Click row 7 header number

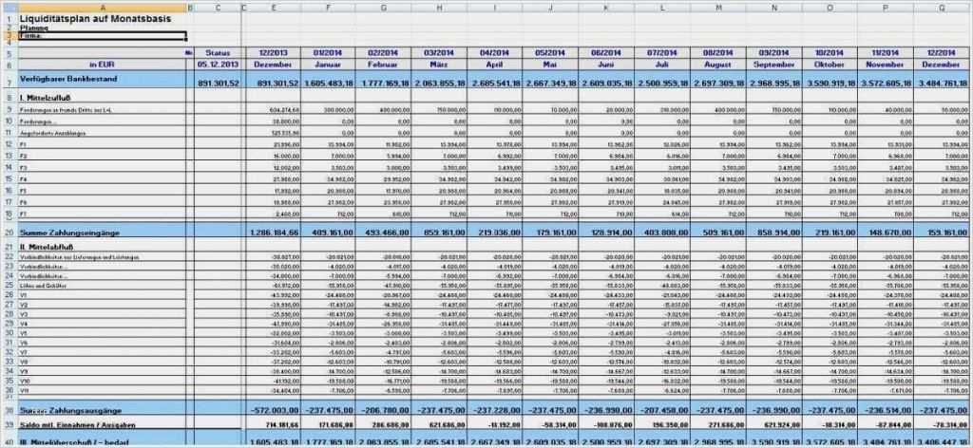(9, 80)
